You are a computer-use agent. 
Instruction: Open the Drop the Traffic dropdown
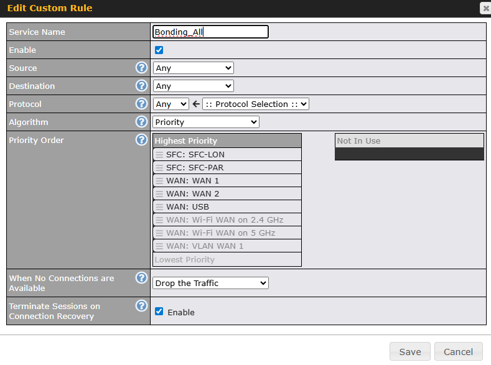[x=210, y=283]
